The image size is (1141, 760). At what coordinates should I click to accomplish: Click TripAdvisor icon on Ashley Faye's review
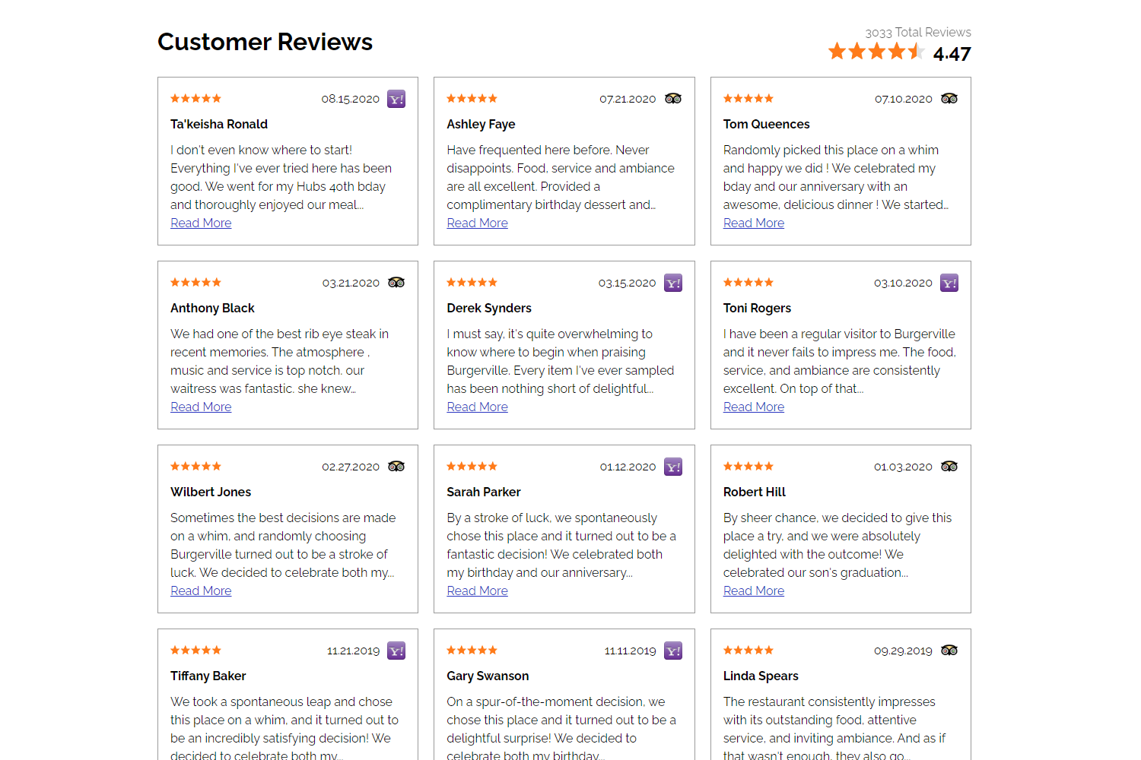(x=673, y=99)
